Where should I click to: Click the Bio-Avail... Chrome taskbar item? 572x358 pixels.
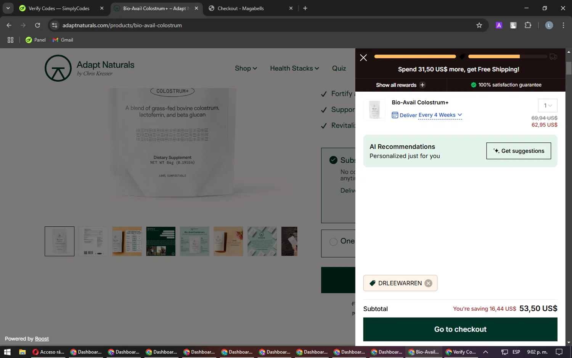423,352
